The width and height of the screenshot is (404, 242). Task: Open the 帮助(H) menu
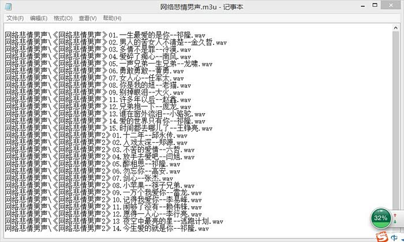coord(112,18)
